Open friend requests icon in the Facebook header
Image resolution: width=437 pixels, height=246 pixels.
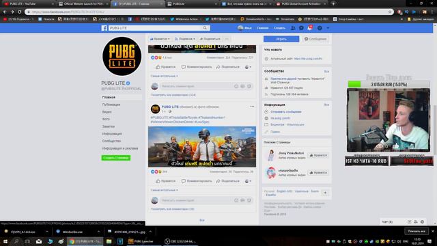(x=293, y=28)
